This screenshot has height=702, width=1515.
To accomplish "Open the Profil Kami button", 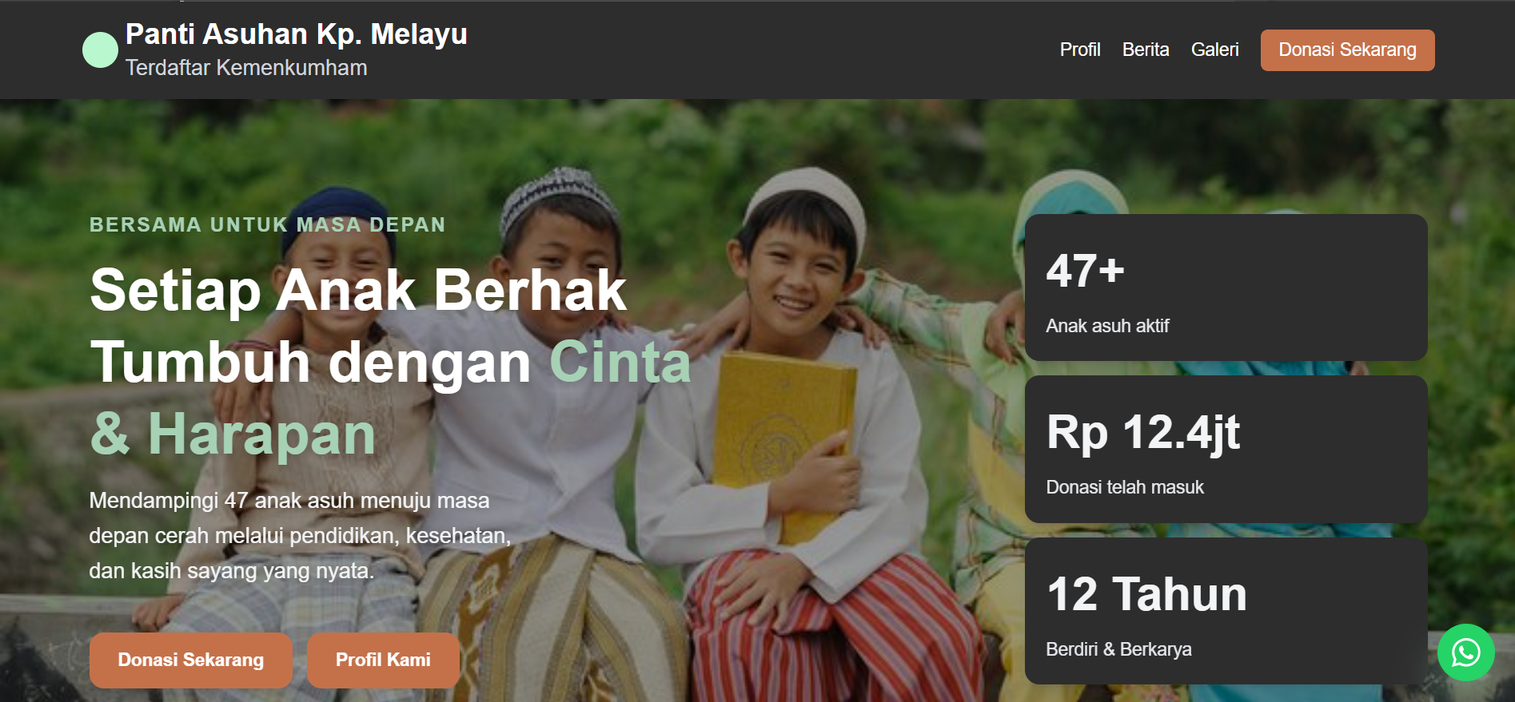I will point(383,660).
